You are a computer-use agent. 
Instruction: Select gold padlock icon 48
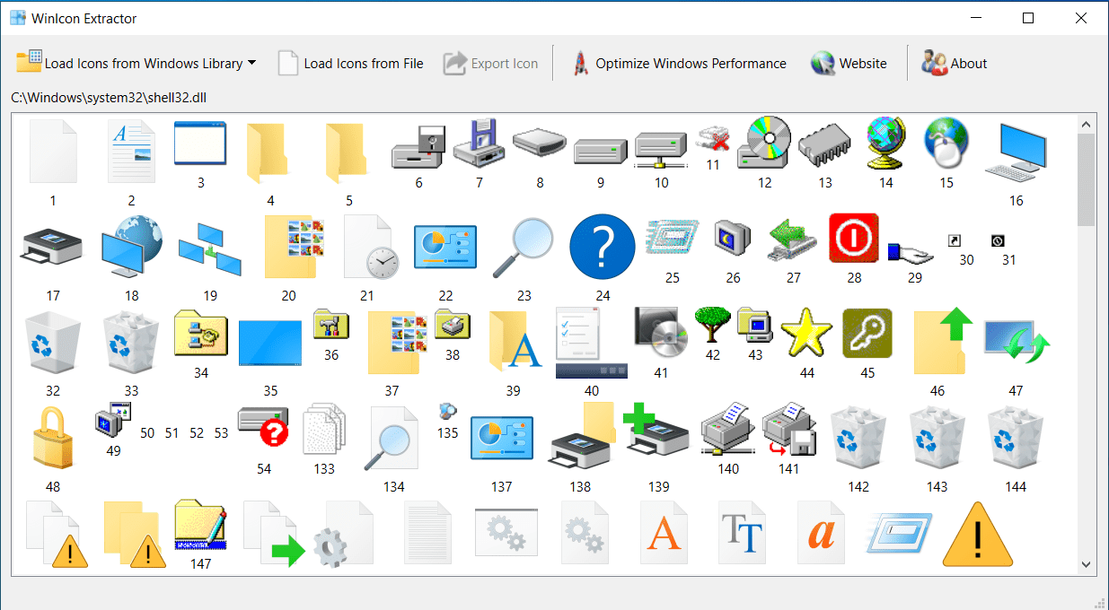(53, 437)
